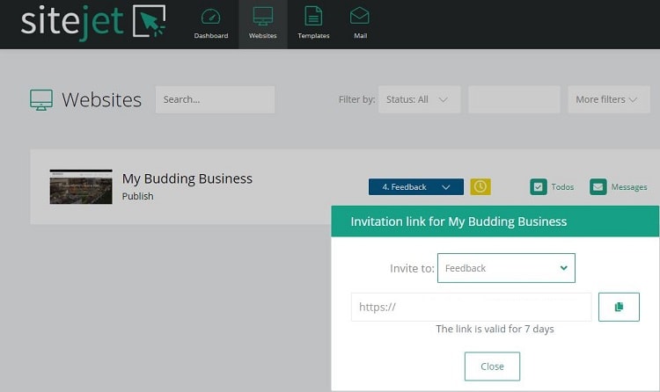Viewport: 660px width, 392px height.
Task: Click the Sitejet logo
Action: (x=93, y=22)
